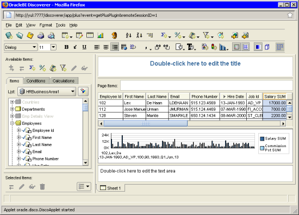Click the New Parameter icon in toolbar
Viewport: 299px width, 215px height.
(221, 35)
